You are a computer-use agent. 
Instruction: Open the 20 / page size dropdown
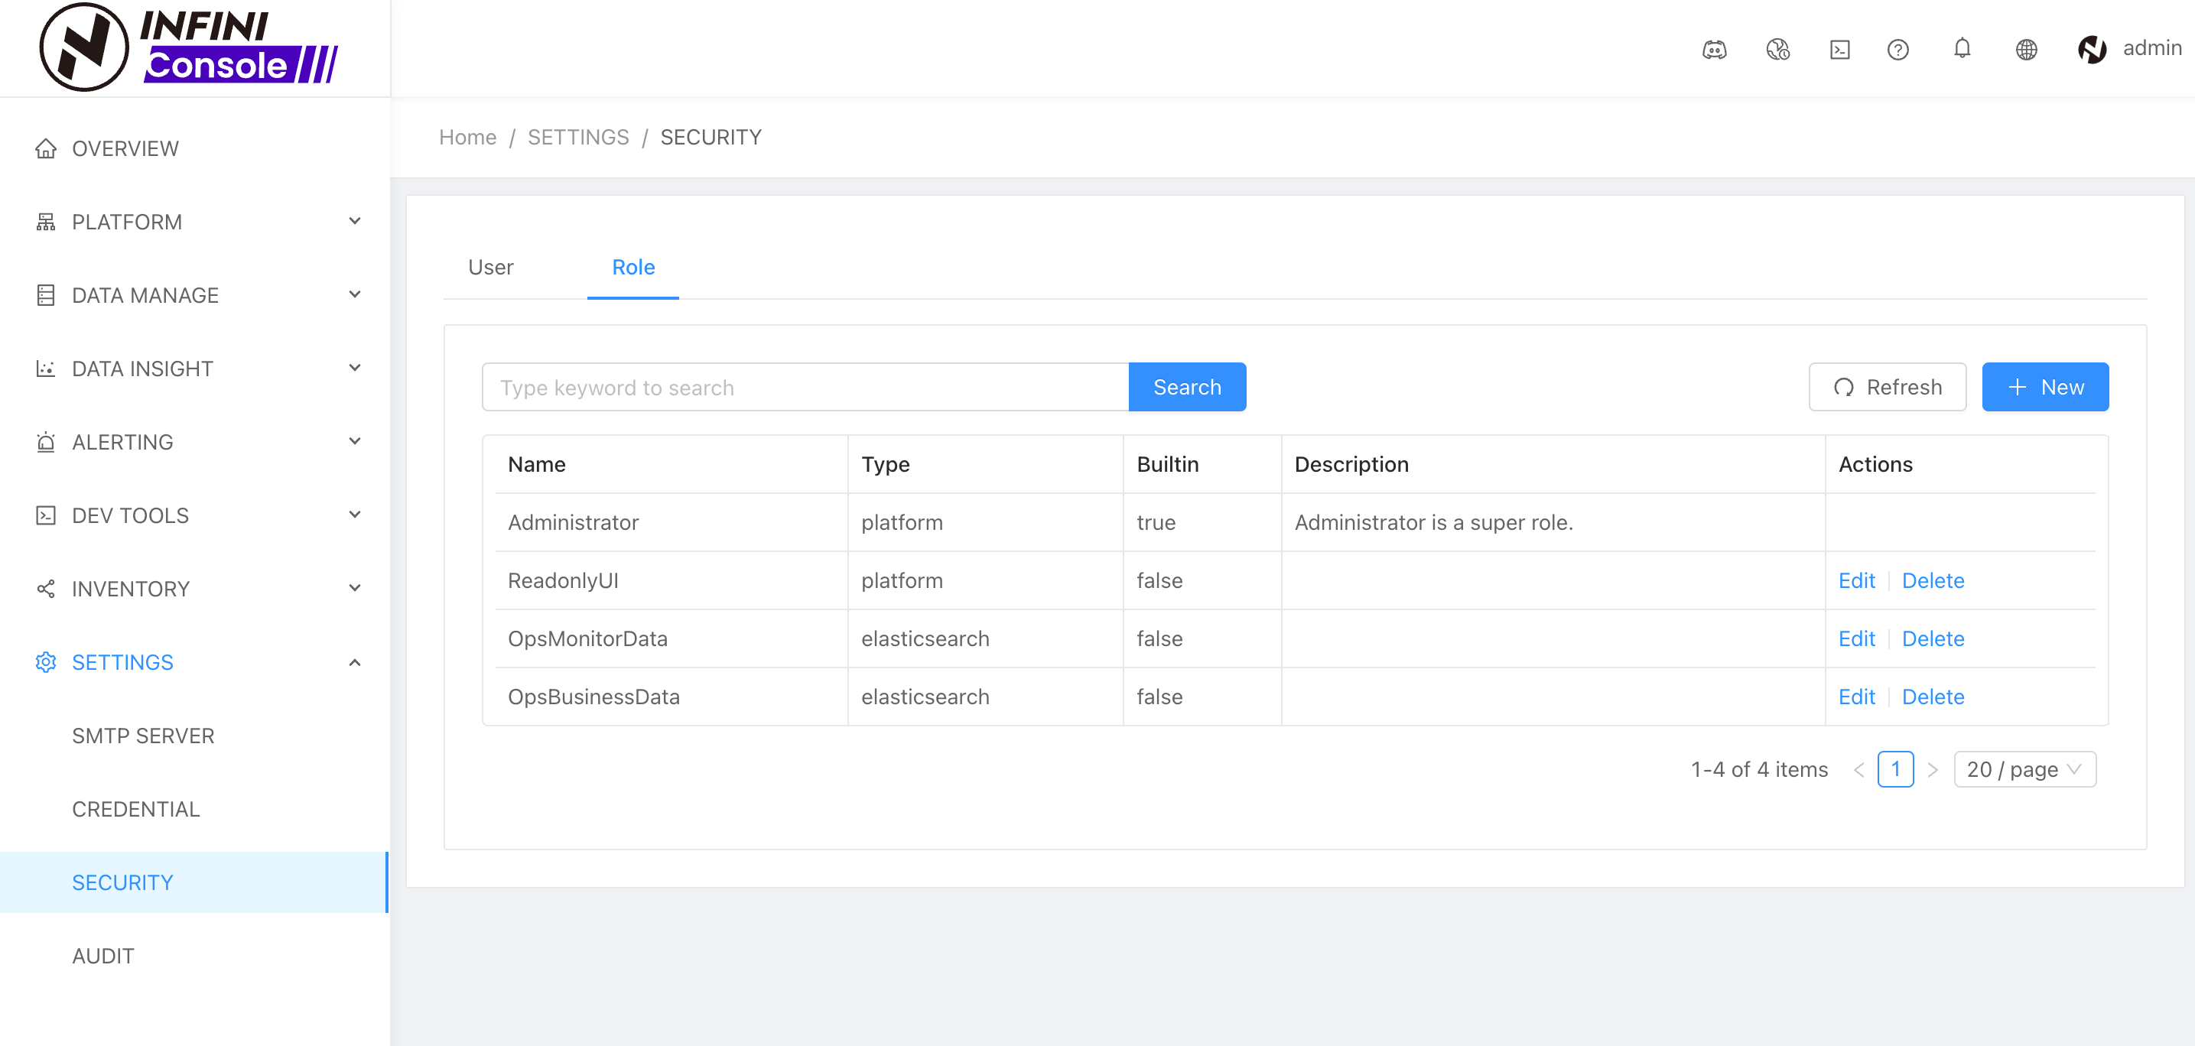2024,769
